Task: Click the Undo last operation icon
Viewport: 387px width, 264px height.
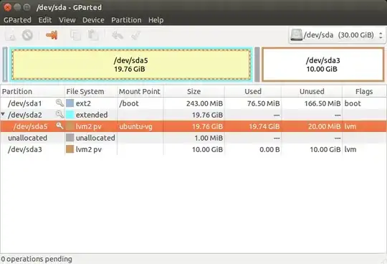Action: pyautogui.click(x=118, y=35)
